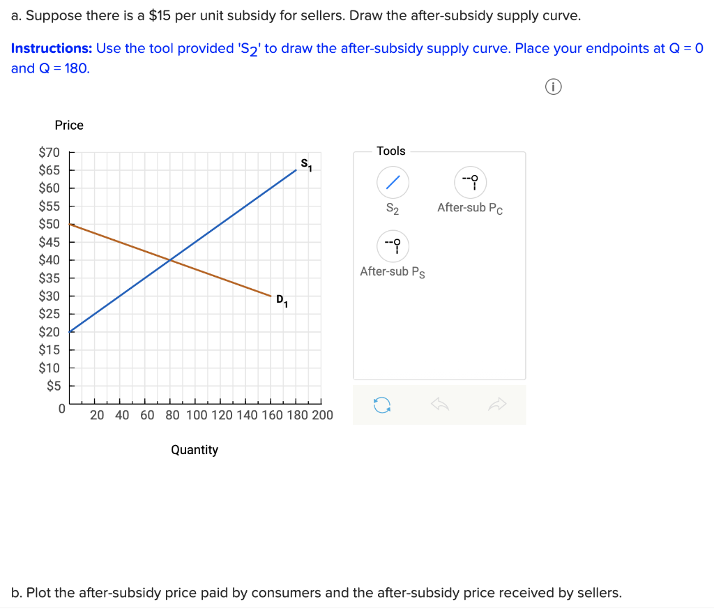Click the graph origin at zero
The width and height of the screenshot is (714, 611).
pyautogui.click(x=61, y=409)
